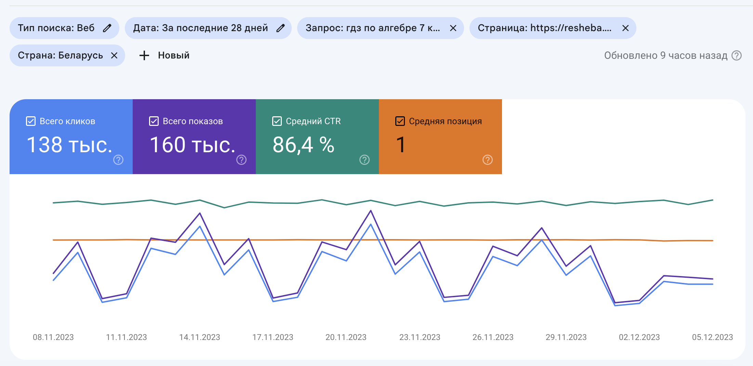Toggle the Средняя позиция checkbox
The image size is (753, 366).
pyautogui.click(x=400, y=121)
